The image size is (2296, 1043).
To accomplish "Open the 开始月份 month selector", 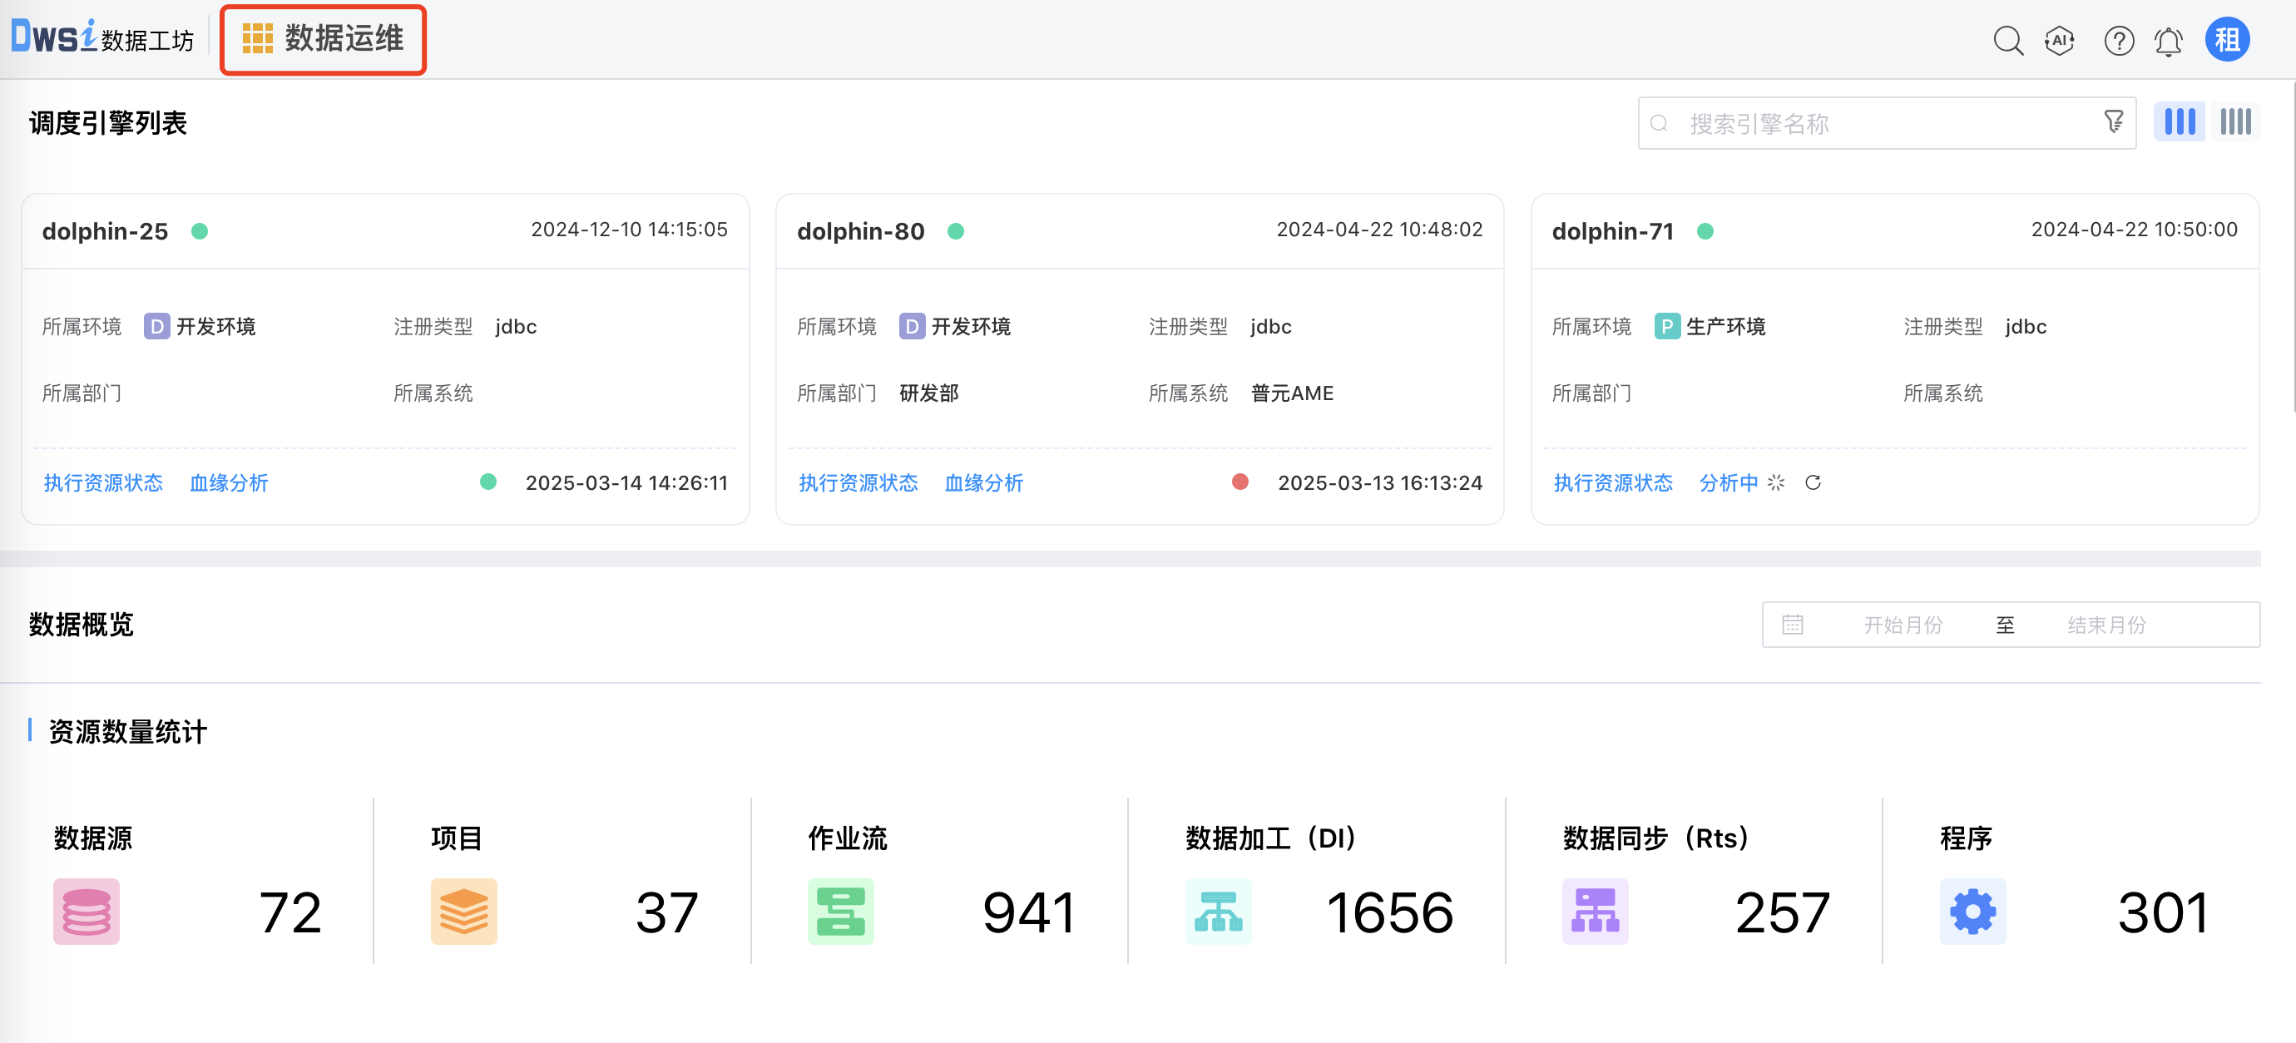I will pos(1904,624).
